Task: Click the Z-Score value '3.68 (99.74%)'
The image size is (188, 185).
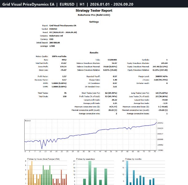Action: tap(161, 80)
